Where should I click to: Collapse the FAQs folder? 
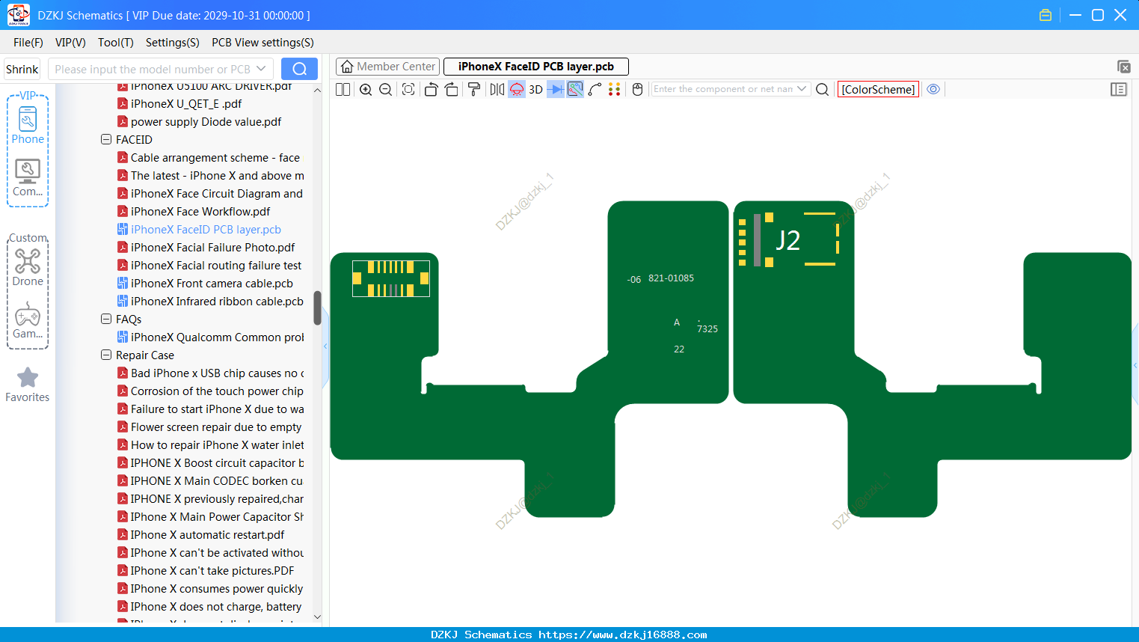pyautogui.click(x=106, y=320)
